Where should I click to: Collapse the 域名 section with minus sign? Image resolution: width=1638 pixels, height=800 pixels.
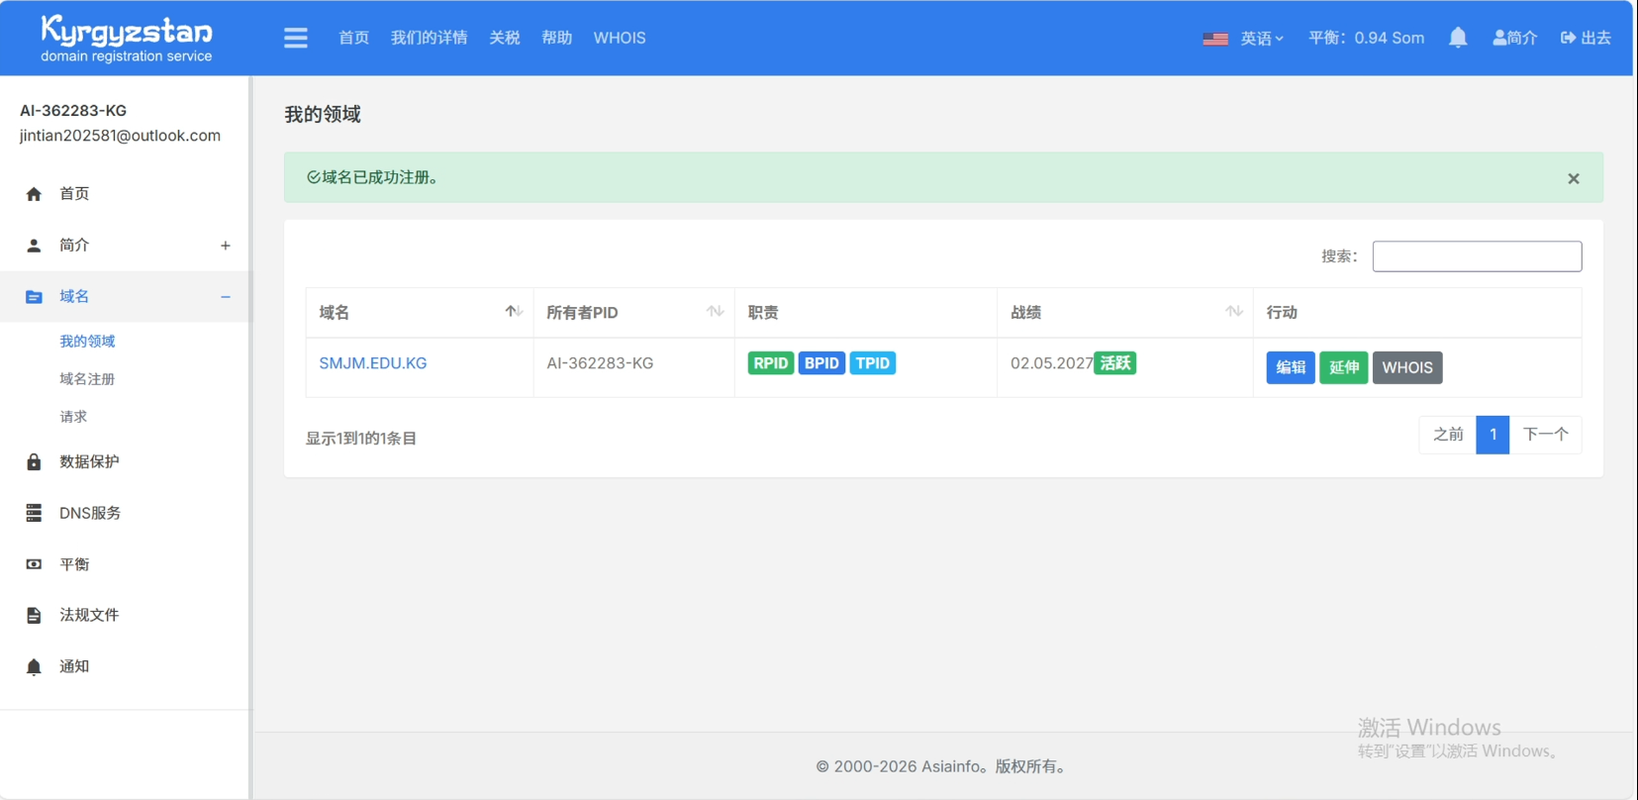pos(226,297)
